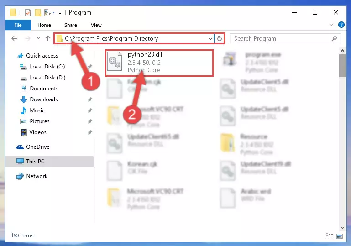This screenshot has height=246, width=351.
Task: Switch to the View ribbon tab
Action: tap(96, 25)
